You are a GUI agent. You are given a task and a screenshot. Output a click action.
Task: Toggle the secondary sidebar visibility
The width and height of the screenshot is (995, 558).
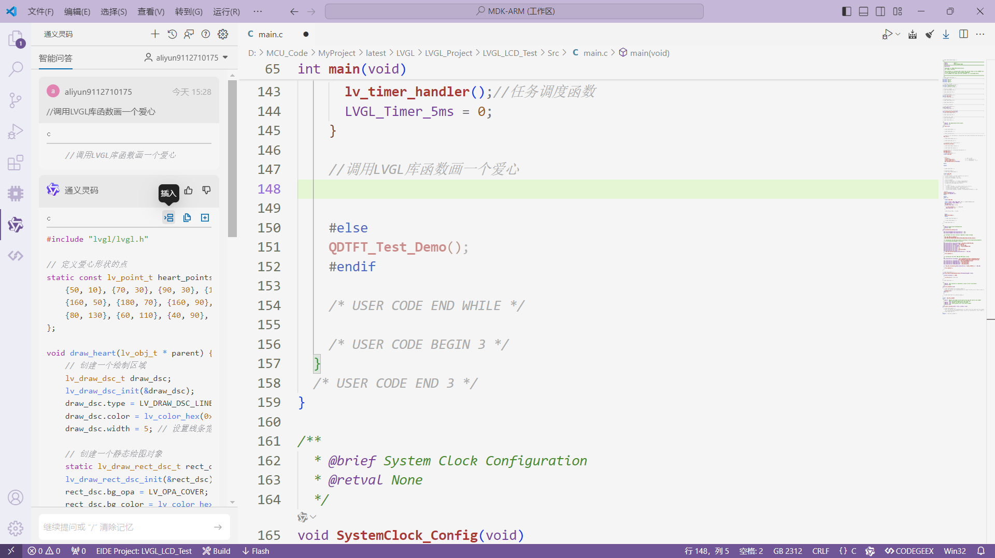pyautogui.click(x=880, y=11)
